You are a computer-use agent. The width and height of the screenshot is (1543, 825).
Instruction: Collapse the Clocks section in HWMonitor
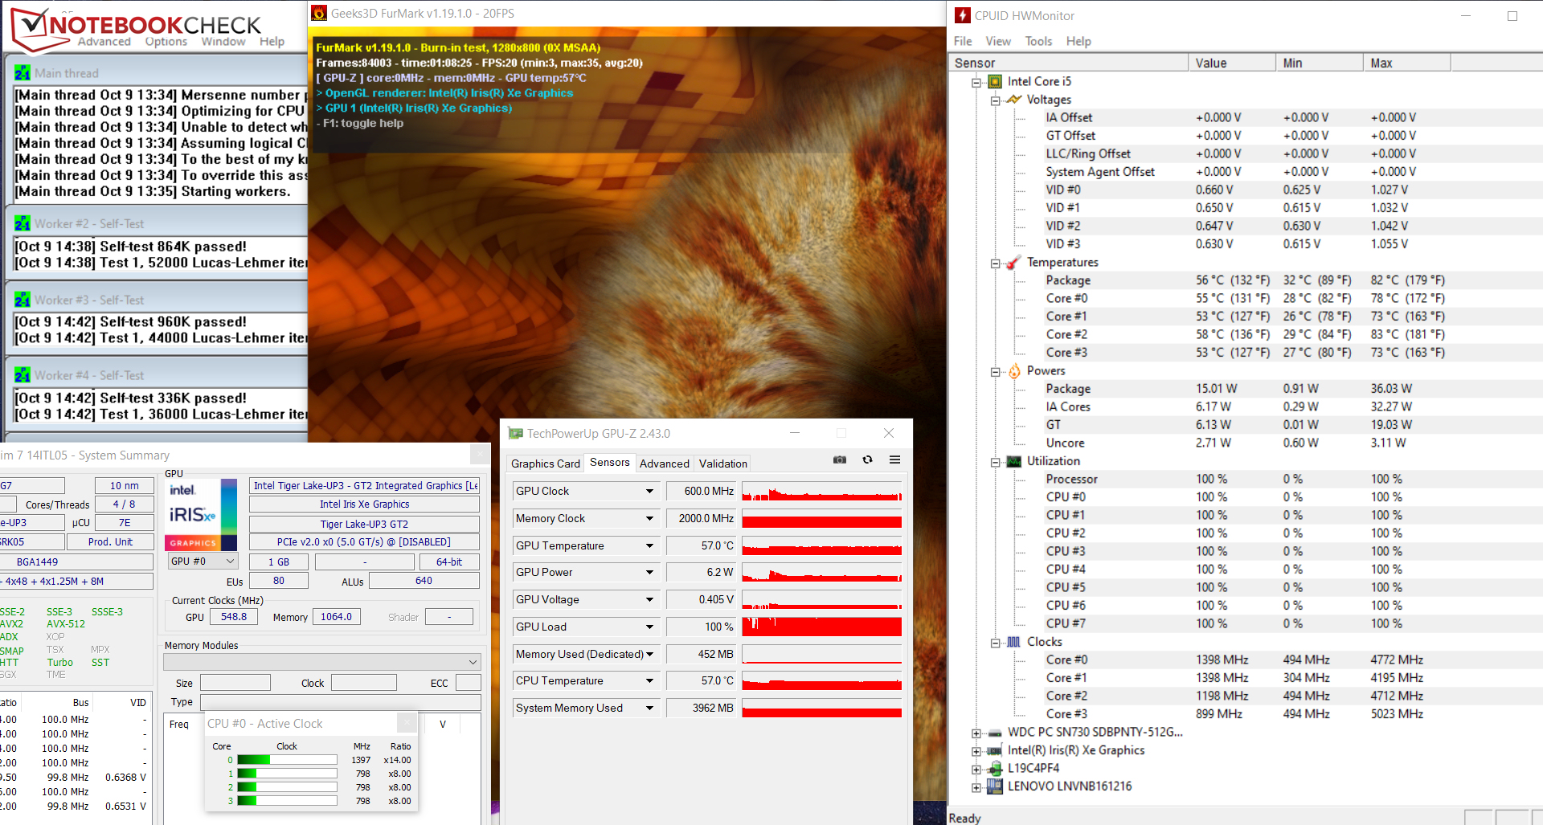coord(996,643)
